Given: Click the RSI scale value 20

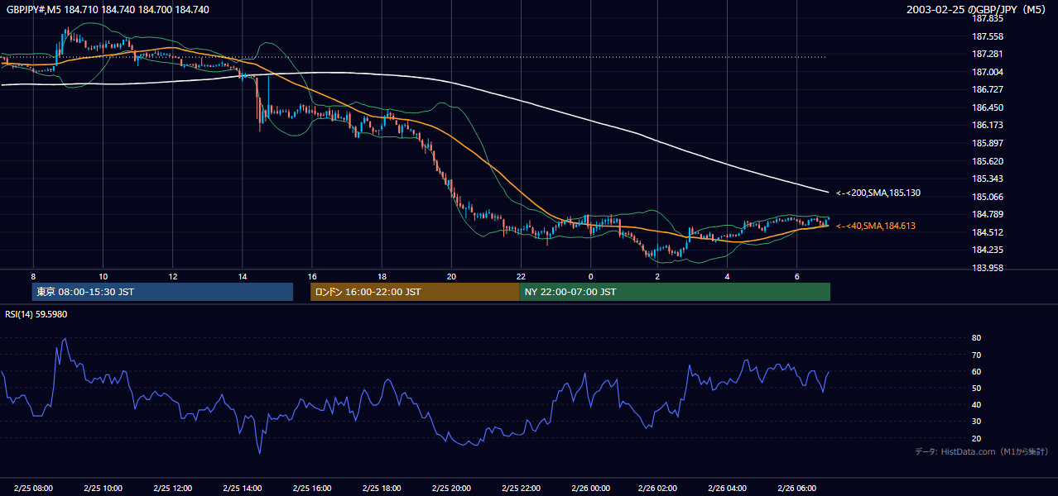Looking at the screenshot, I should click(x=976, y=438).
